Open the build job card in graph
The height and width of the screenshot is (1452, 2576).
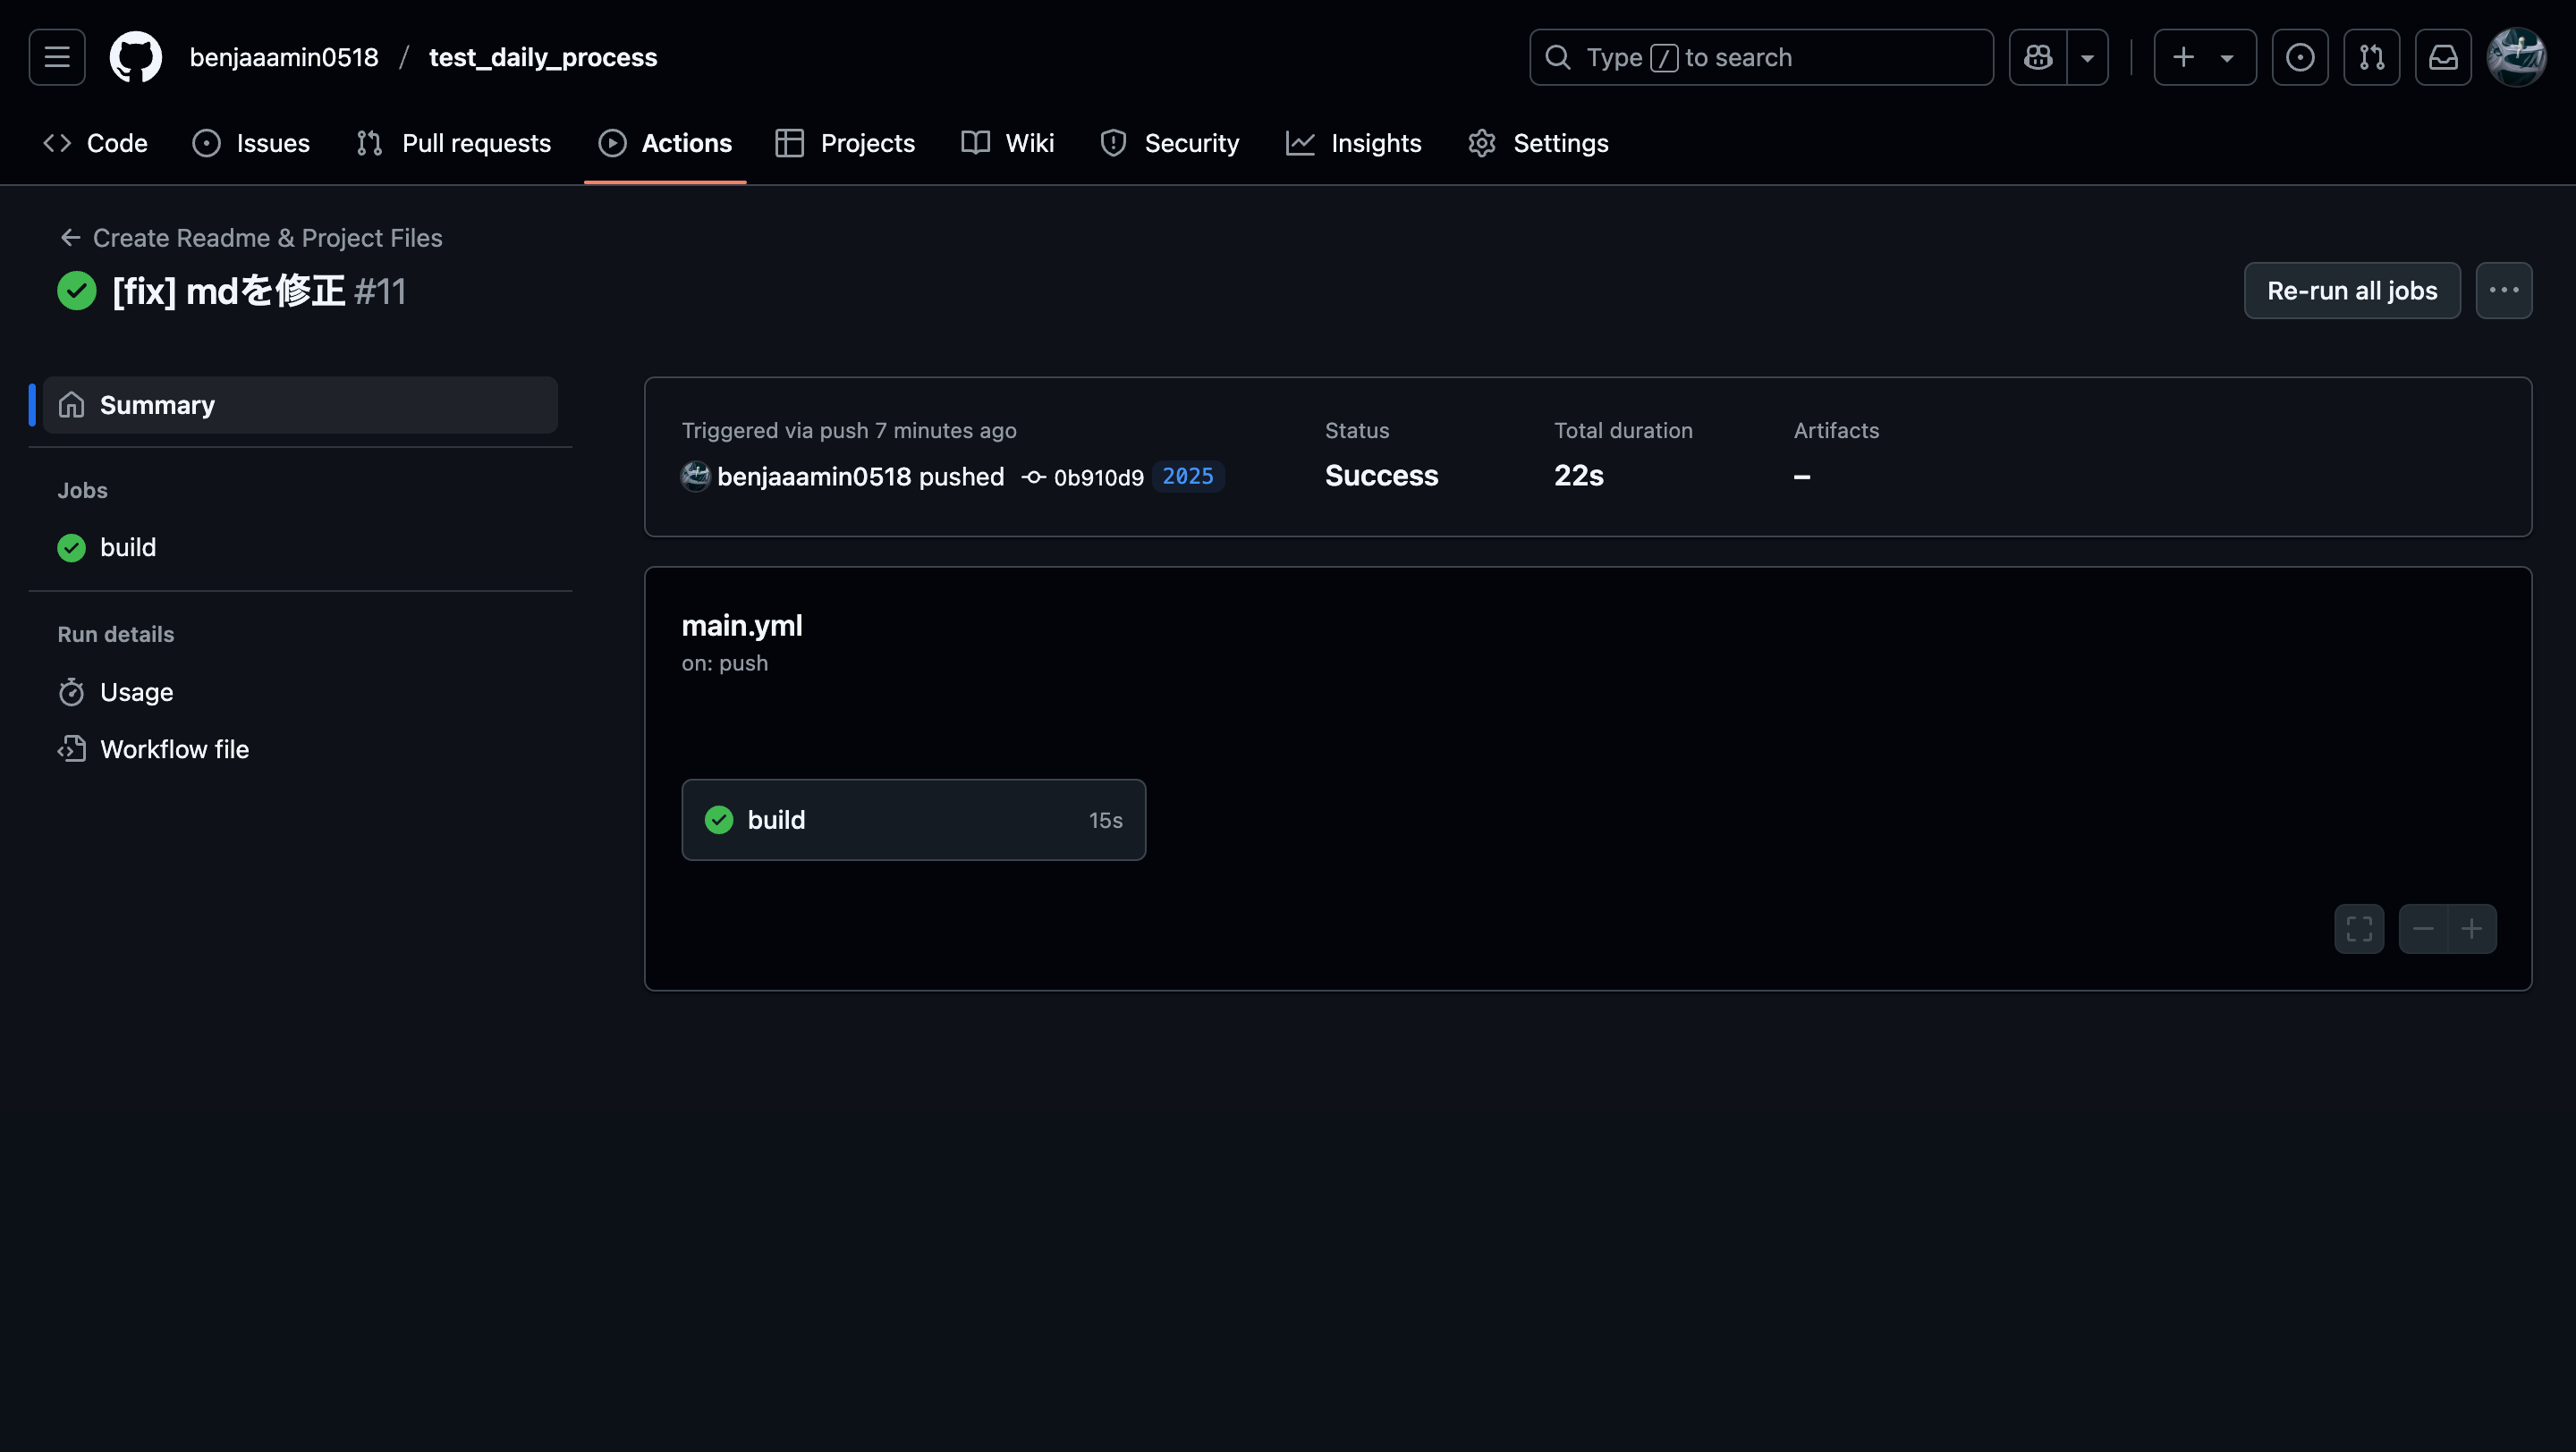pos(913,820)
